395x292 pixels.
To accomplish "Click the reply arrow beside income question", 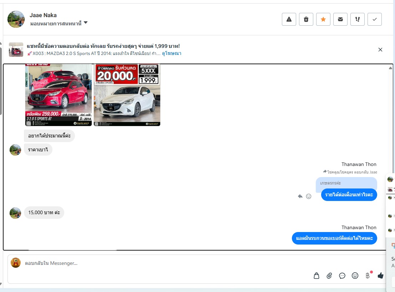I will pos(300,196).
